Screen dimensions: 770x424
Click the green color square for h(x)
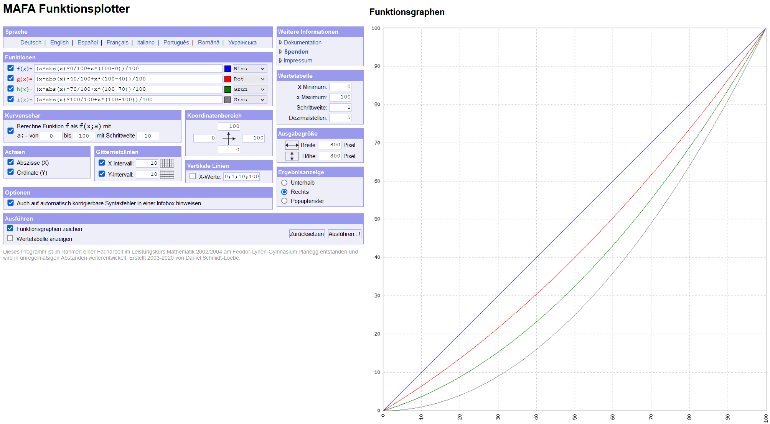click(228, 90)
